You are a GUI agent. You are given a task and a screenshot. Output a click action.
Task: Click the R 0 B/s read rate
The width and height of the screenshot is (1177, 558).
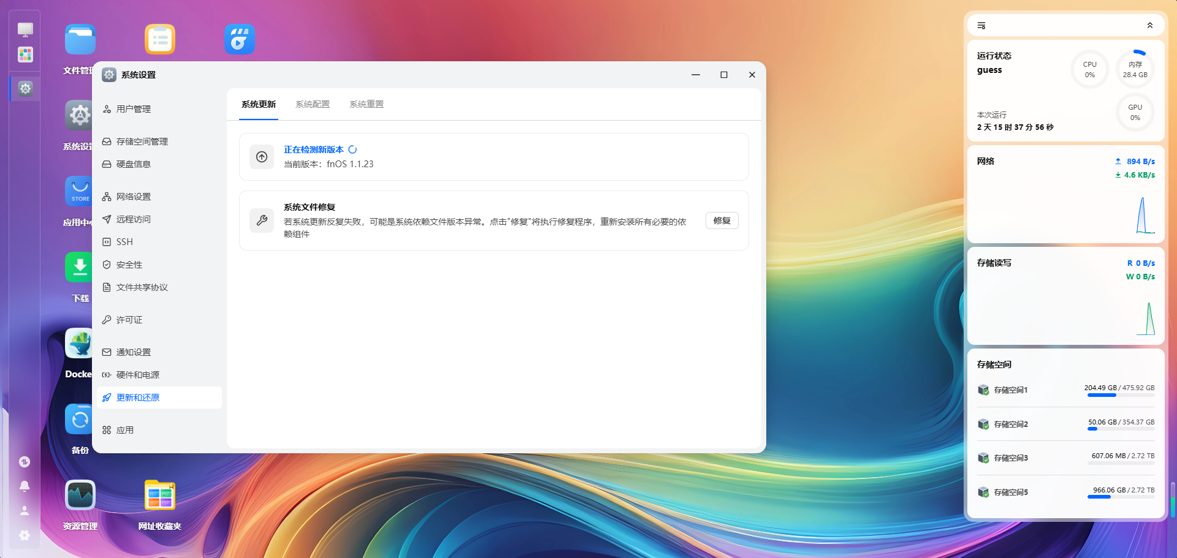1141,263
